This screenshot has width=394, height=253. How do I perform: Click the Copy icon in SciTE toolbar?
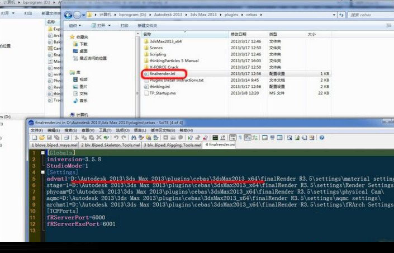(84, 138)
